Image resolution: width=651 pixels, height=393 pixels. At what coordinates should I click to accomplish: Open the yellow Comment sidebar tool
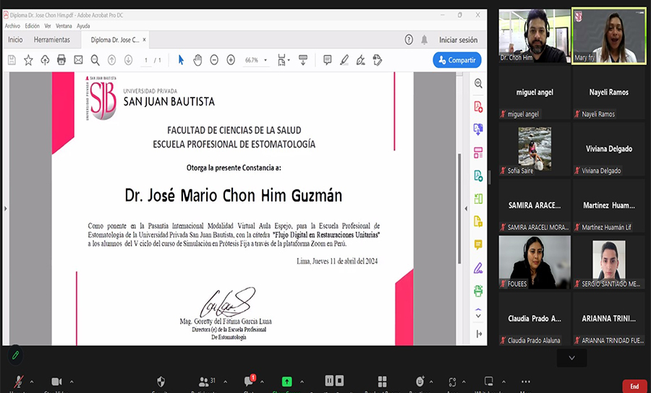tap(478, 245)
